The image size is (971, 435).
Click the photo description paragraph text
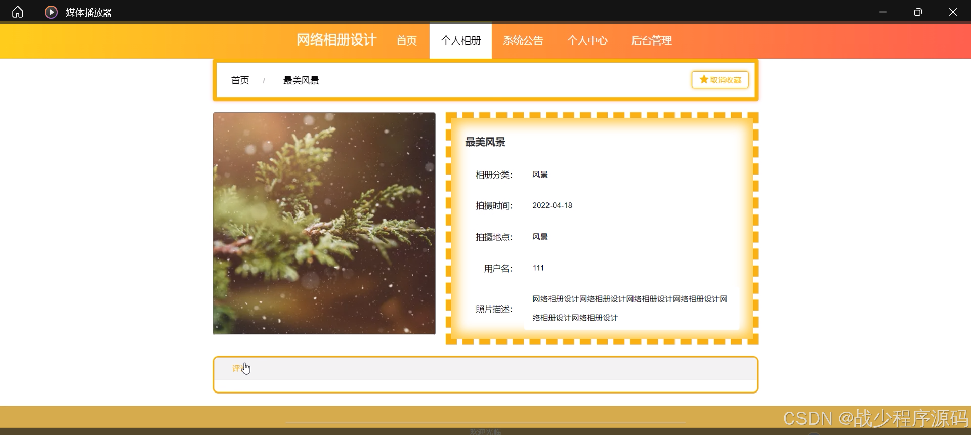(630, 308)
